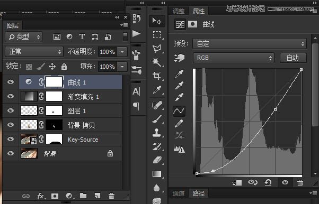
Task: Click the opacity 100% value field
Action: point(108,52)
